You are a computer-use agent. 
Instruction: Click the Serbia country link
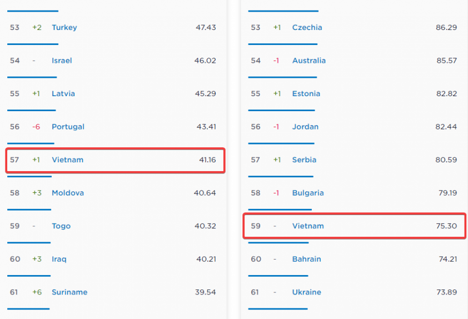pos(304,159)
